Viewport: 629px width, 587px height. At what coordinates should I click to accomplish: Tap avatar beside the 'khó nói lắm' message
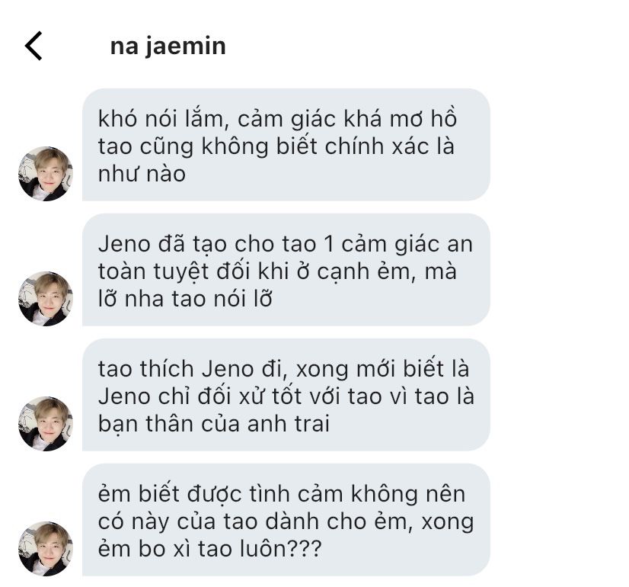(46, 174)
